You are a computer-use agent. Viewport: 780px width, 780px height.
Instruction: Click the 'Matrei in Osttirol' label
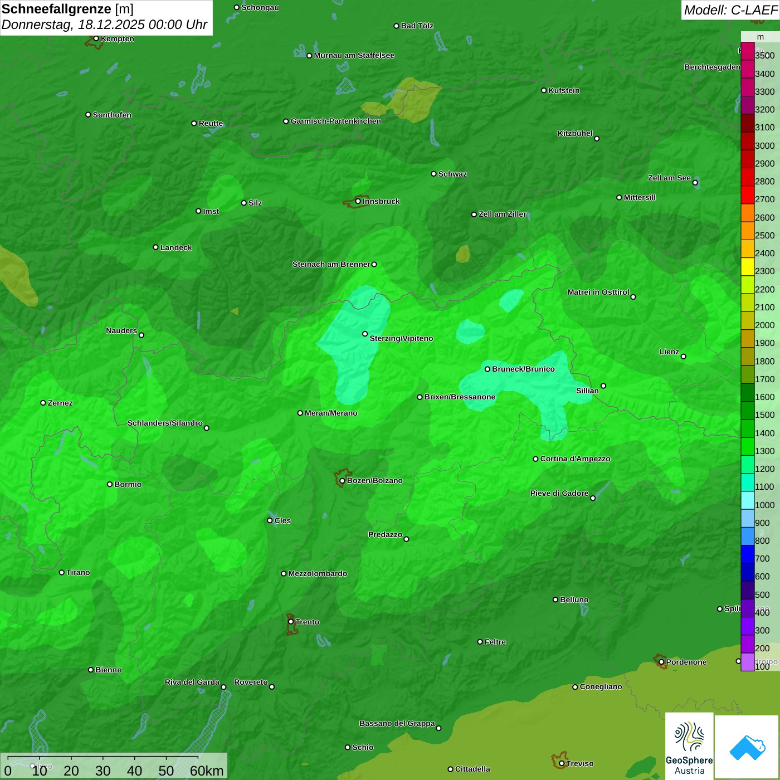tap(598, 292)
